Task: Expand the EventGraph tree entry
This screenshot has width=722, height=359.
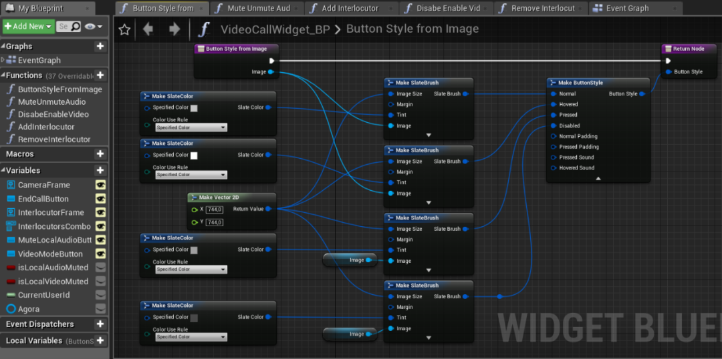Action: (x=4, y=60)
